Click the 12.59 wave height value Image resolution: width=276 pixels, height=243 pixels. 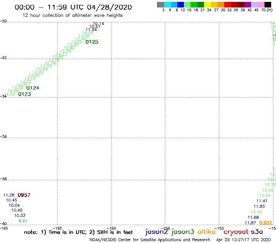[x=66, y=51]
